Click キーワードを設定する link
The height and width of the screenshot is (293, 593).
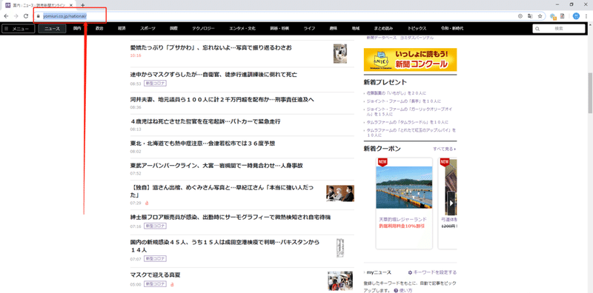coord(434,272)
